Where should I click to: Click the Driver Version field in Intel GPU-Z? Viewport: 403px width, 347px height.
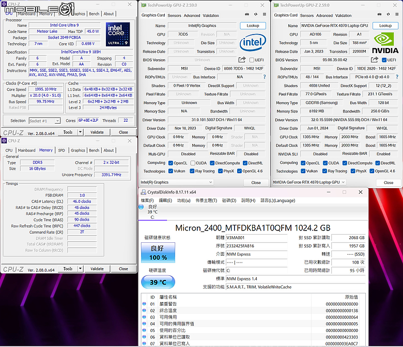[216, 120]
